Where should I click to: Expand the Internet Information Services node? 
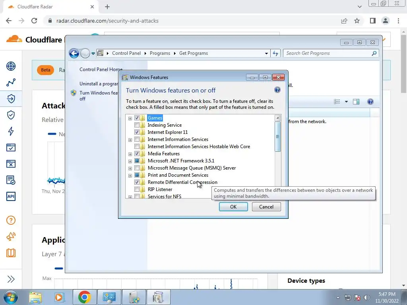click(130, 140)
